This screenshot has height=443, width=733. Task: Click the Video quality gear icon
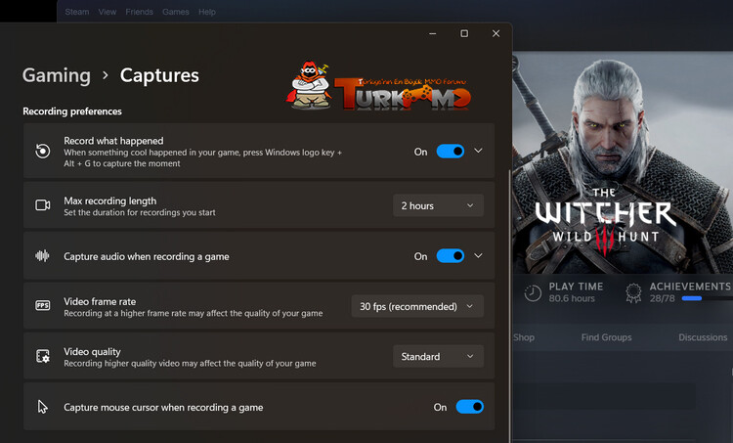click(43, 356)
